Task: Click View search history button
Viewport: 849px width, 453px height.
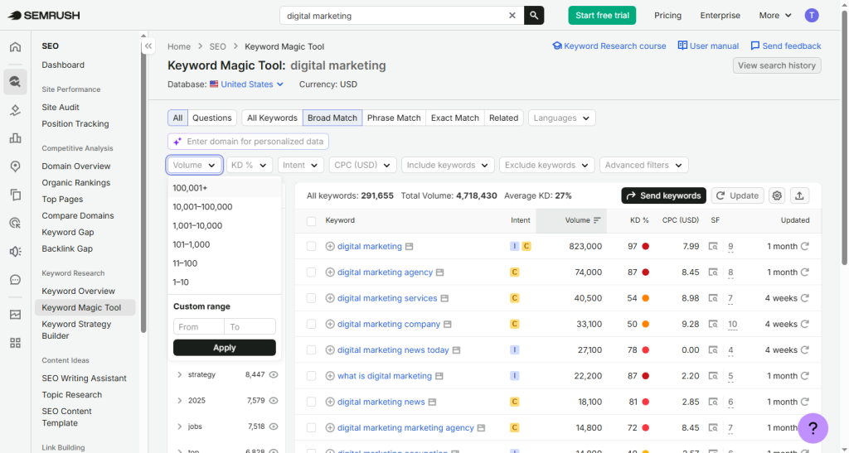Action: 776,65
